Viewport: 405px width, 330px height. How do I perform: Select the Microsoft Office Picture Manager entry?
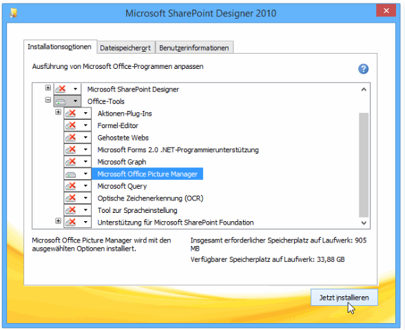point(147,174)
